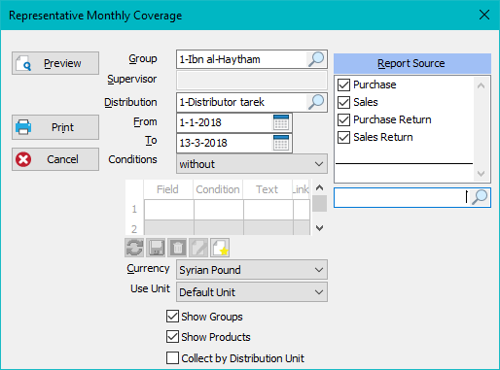Expand the Currency dropdown
Image resolution: width=500 pixels, height=370 pixels.
pos(319,270)
